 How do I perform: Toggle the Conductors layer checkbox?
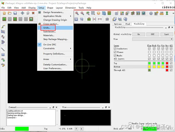115,49
